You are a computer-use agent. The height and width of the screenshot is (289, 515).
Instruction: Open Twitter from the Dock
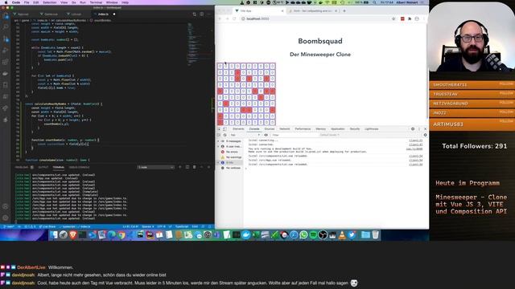(x=352, y=234)
